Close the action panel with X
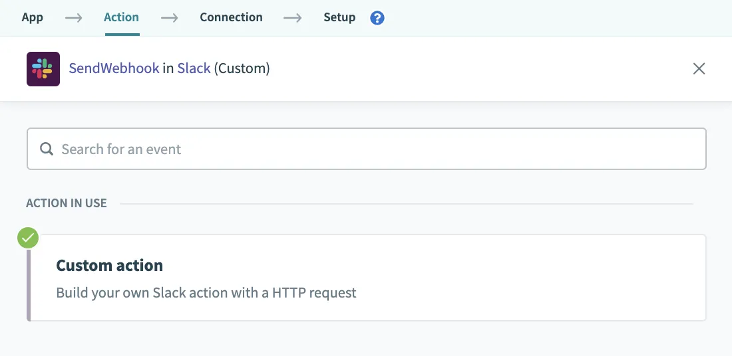 click(699, 69)
